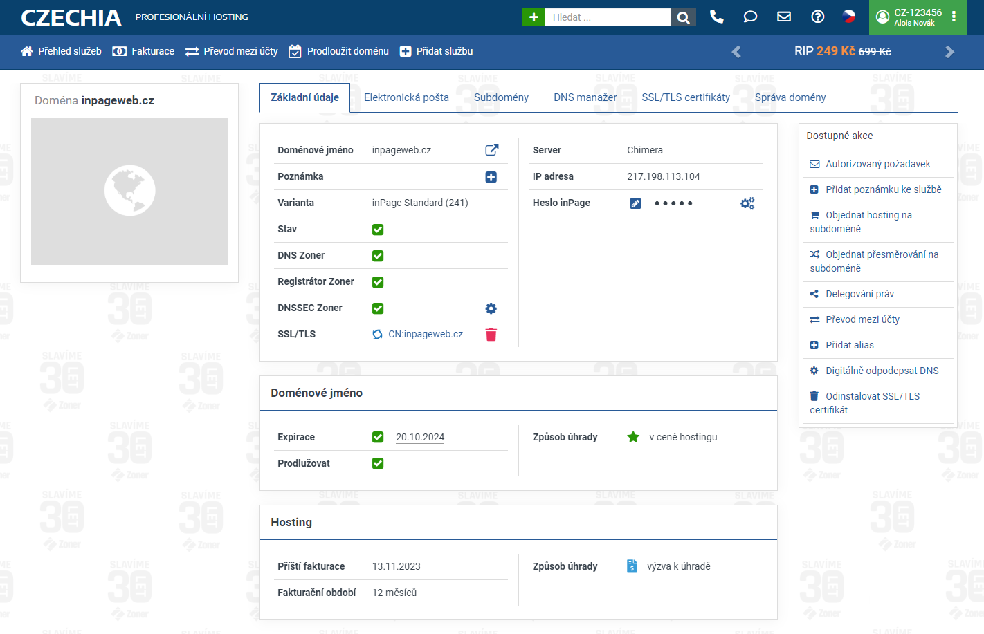The image size is (984, 634).
Task: Click the CZECHIA logo
Action: click(x=71, y=17)
